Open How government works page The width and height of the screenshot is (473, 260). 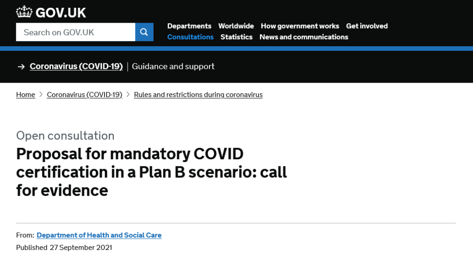[x=300, y=26]
